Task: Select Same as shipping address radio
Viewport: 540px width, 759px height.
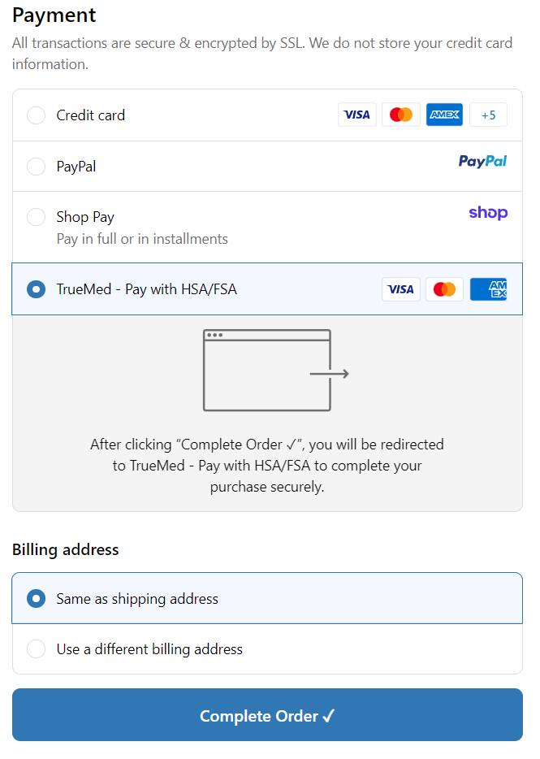Action: pos(37,599)
